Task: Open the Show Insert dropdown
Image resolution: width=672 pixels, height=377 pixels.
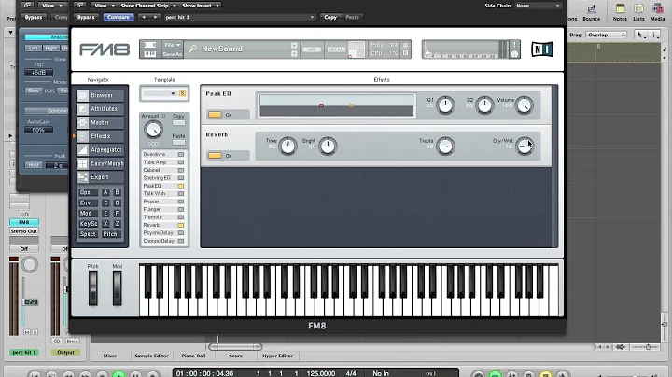Action: point(201,6)
